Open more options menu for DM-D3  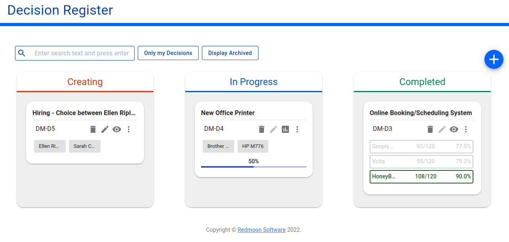(466, 129)
